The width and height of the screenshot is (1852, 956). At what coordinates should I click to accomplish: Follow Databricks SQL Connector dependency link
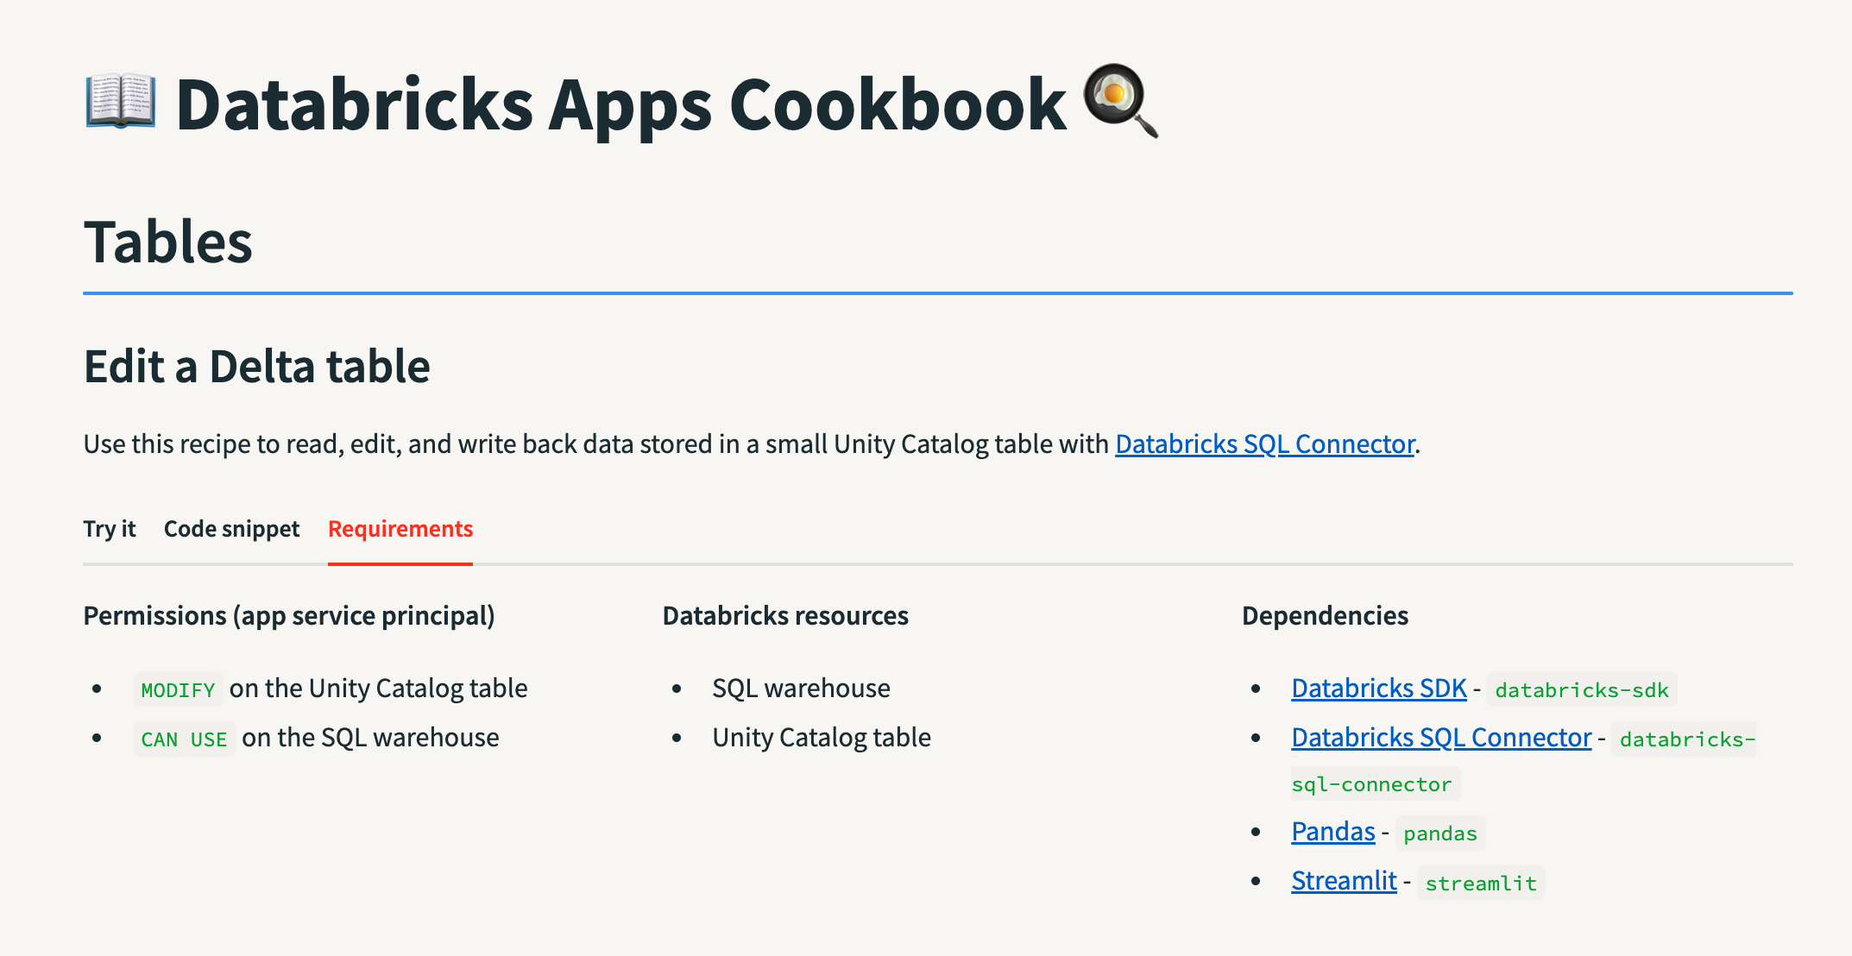1440,737
